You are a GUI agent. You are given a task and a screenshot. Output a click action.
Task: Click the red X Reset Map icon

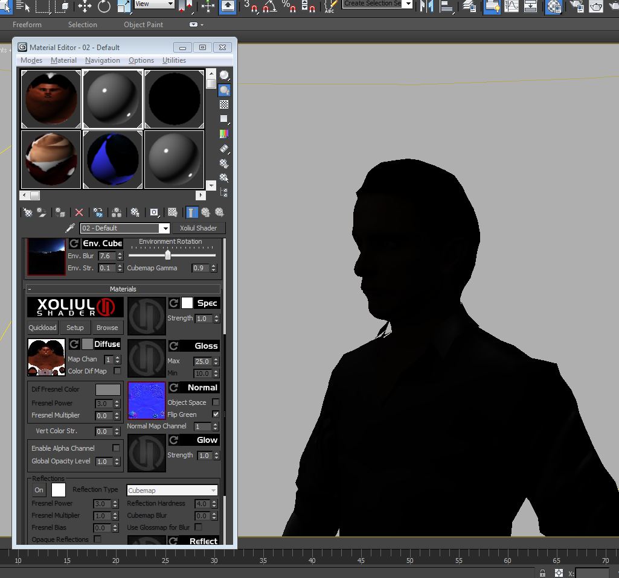point(79,212)
